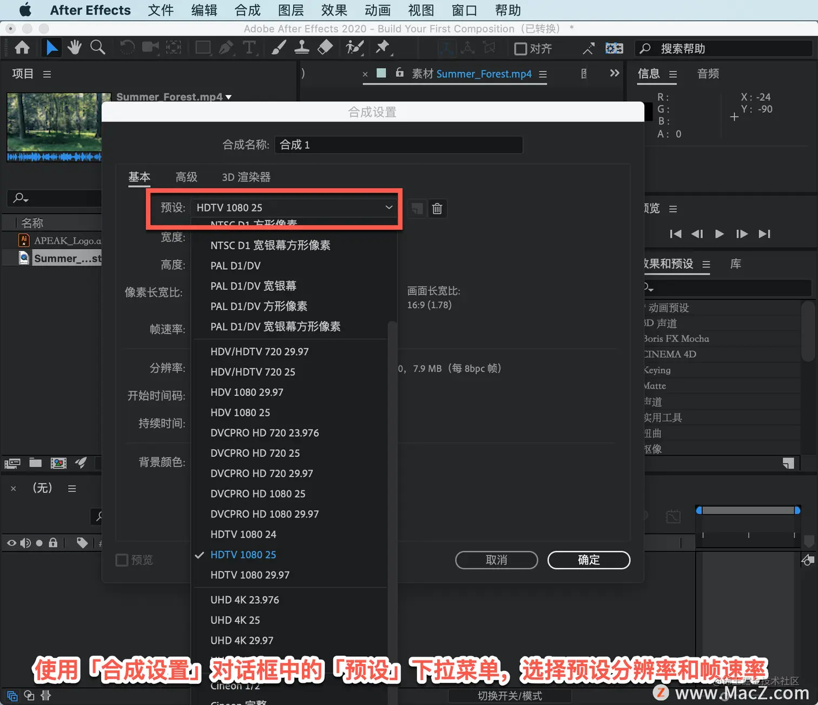Open the 信息 panel menu
This screenshot has width=818, height=705.
[x=673, y=74]
